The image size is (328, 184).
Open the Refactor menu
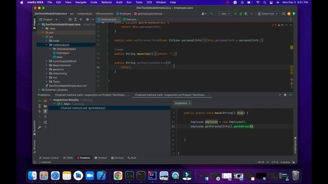click(x=107, y=2)
